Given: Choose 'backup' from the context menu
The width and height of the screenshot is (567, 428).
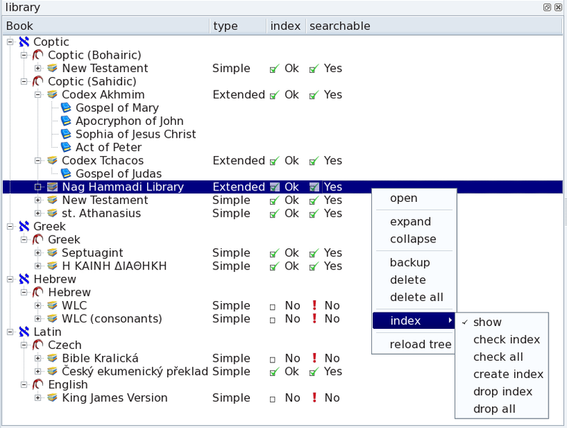Looking at the screenshot, I should click(x=410, y=263).
